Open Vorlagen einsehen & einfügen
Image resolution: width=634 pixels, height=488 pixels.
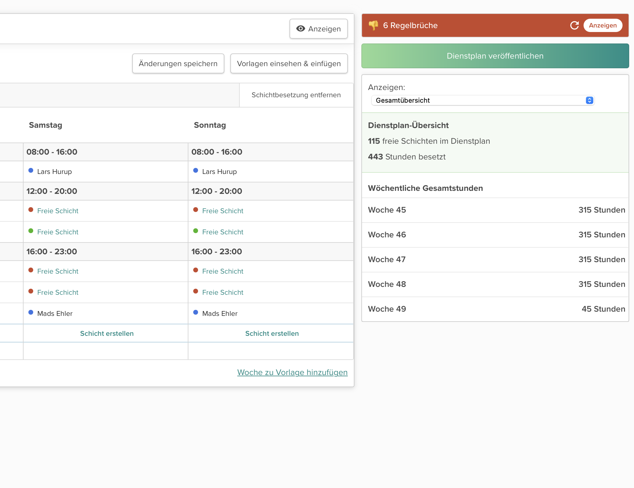tap(289, 63)
